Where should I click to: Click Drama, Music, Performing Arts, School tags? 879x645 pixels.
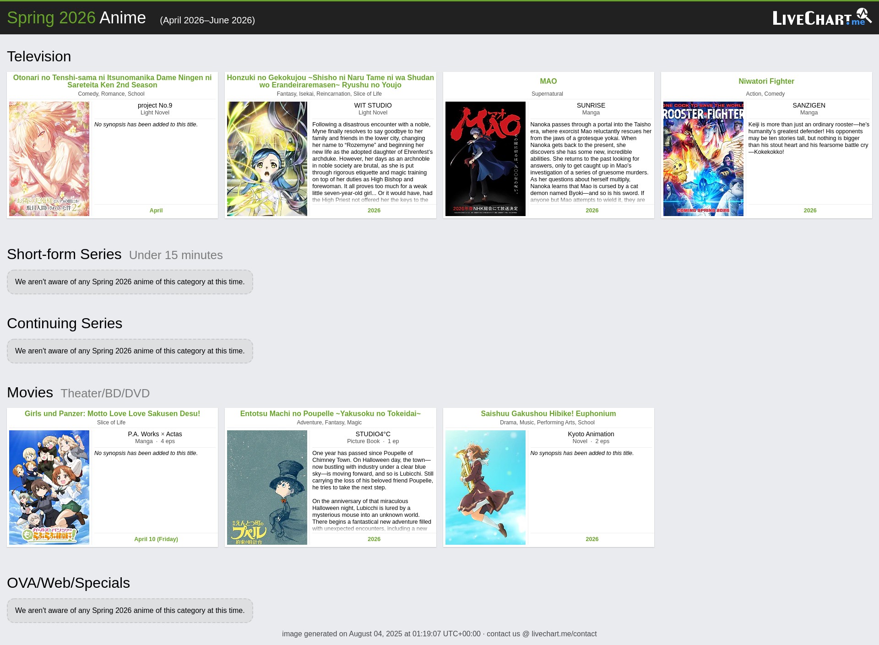point(547,423)
